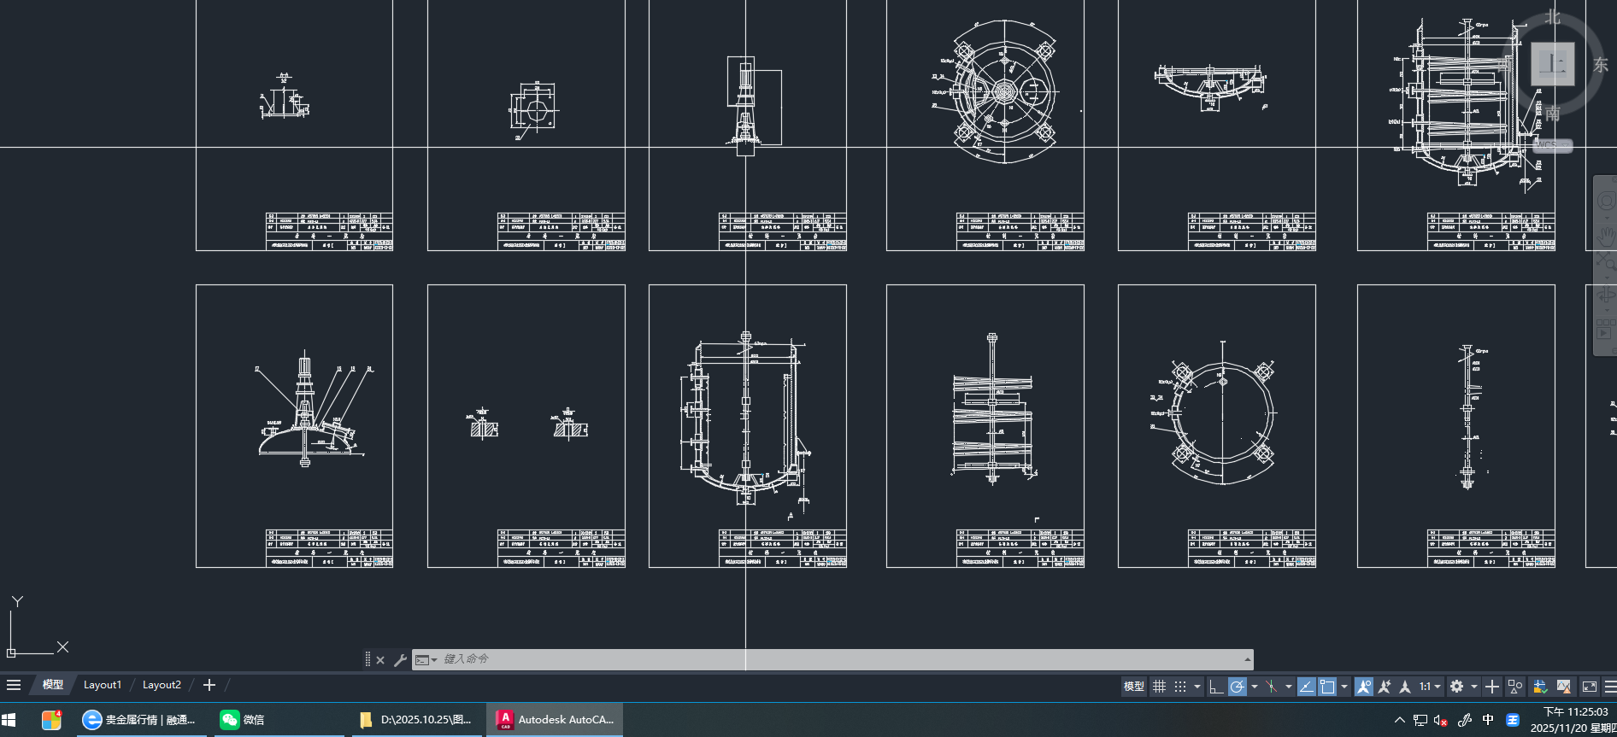The image size is (1617, 737).
Task: Open the colorful app store taskbar icon
Action: (51, 720)
